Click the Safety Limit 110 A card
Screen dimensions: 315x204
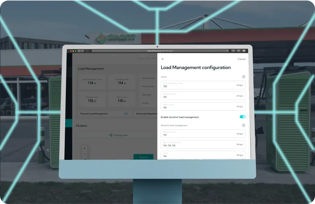122,100
